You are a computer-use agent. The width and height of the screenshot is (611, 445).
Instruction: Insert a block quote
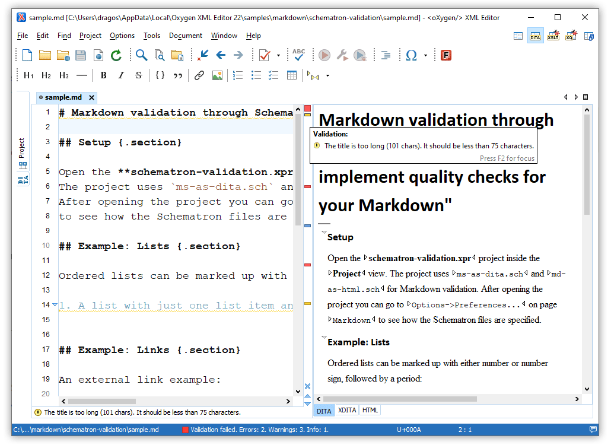(178, 75)
